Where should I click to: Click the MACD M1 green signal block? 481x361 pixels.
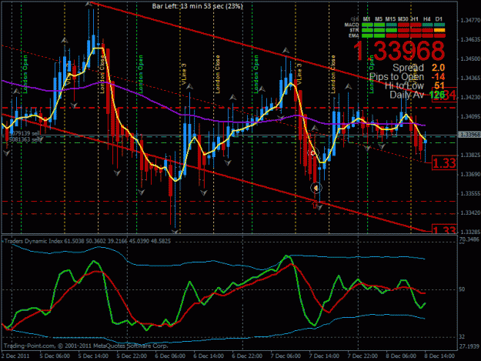point(367,25)
